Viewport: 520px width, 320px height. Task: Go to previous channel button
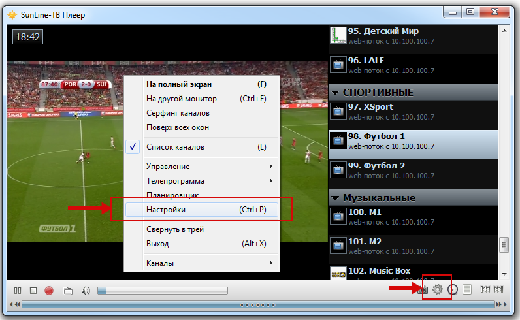point(485,289)
